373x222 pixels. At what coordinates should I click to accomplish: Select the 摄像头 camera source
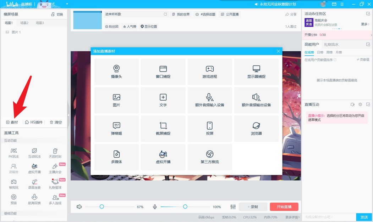point(116,72)
